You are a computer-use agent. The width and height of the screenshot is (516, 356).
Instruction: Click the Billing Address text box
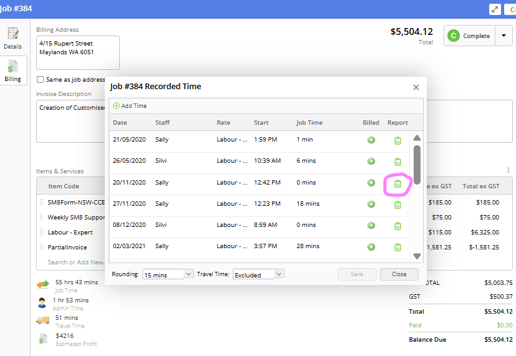click(78, 52)
